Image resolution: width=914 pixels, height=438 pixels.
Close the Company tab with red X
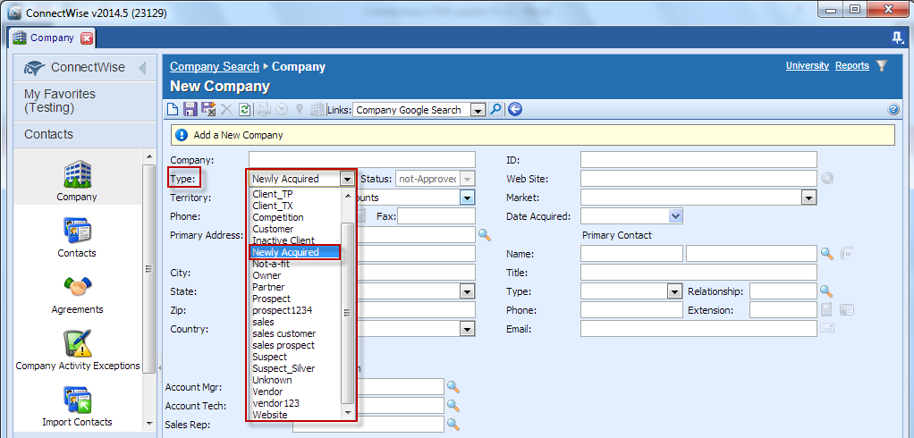[x=86, y=38]
